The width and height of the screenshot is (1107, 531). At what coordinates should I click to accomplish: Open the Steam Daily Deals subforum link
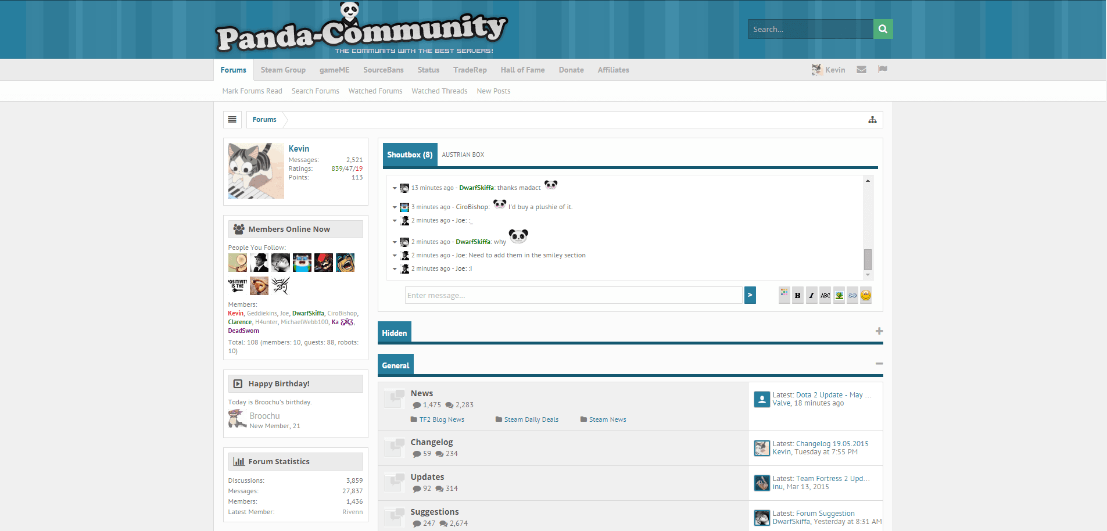pyautogui.click(x=531, y=419)
